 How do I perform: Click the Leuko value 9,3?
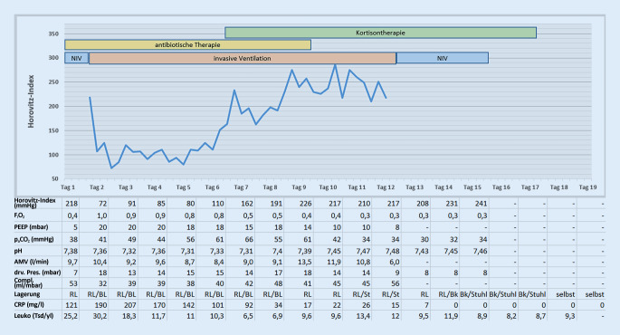pos(570,316)
